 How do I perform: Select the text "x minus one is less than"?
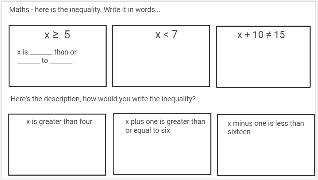click(x=265, y=123)
